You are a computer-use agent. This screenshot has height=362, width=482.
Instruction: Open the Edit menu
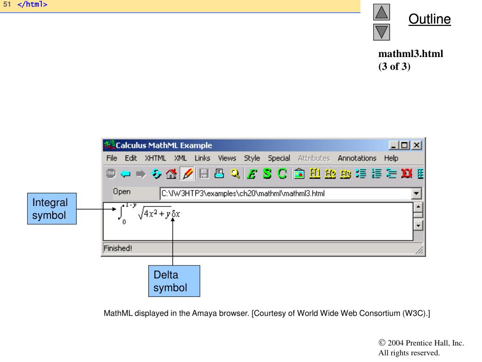(x=131, y=158)
